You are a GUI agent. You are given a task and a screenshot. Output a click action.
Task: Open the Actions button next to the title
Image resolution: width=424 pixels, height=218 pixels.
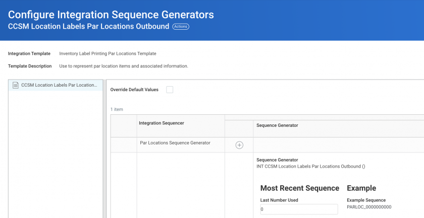pyautogui.click(x=181, y=27)
